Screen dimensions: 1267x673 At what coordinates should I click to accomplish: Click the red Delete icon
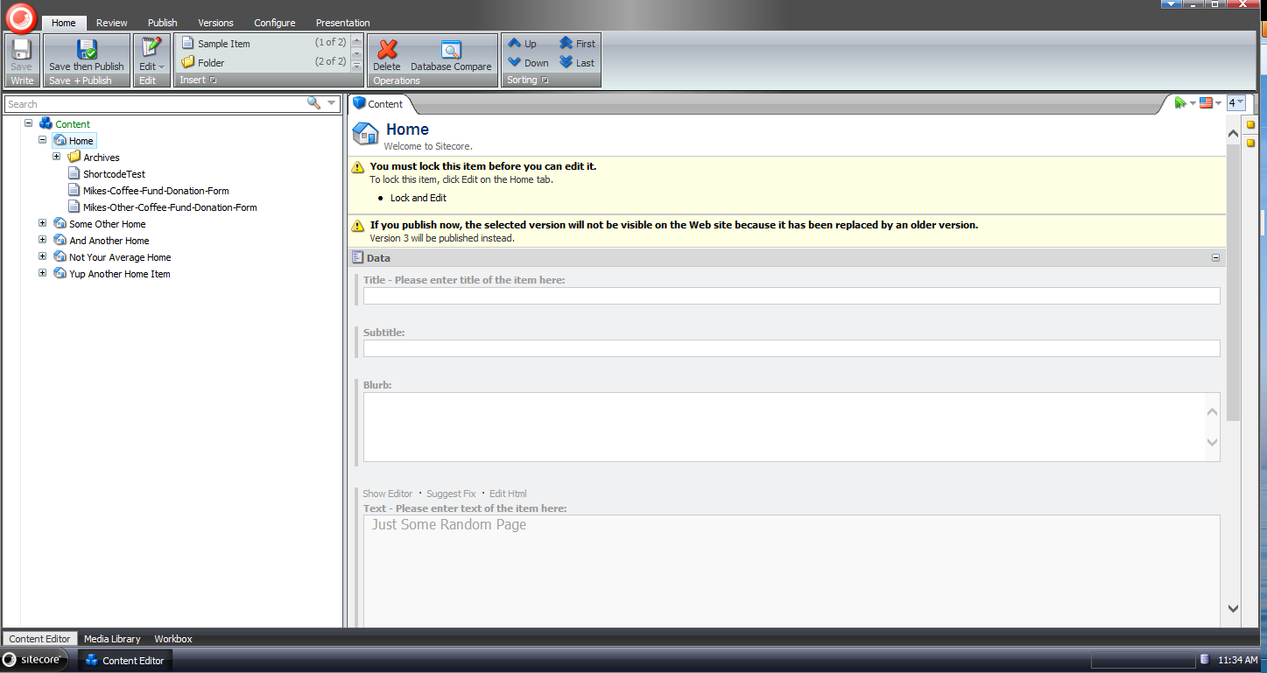[x=387, y=50]
